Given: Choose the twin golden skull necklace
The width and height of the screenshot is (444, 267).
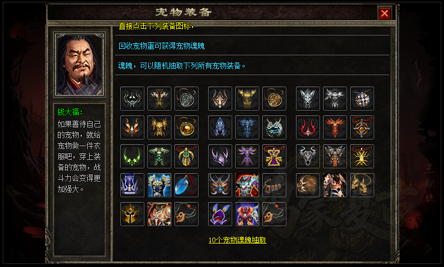Looking at the screenshot, I should click(x=362, y=185).
